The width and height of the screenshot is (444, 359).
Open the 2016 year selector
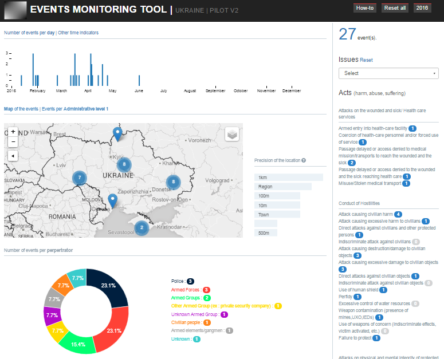422,8
